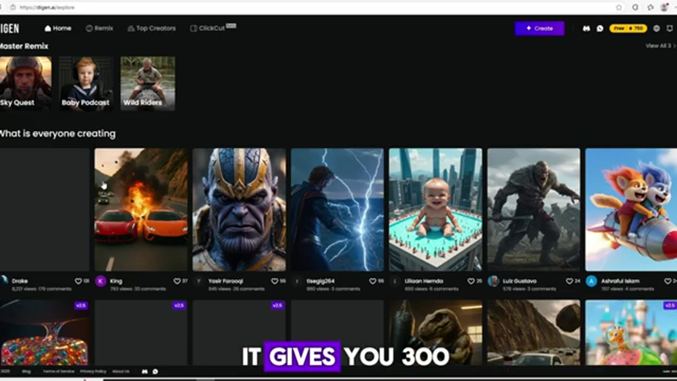Click the DIGEN logo
677x381 pixels.
pos(10,29)
